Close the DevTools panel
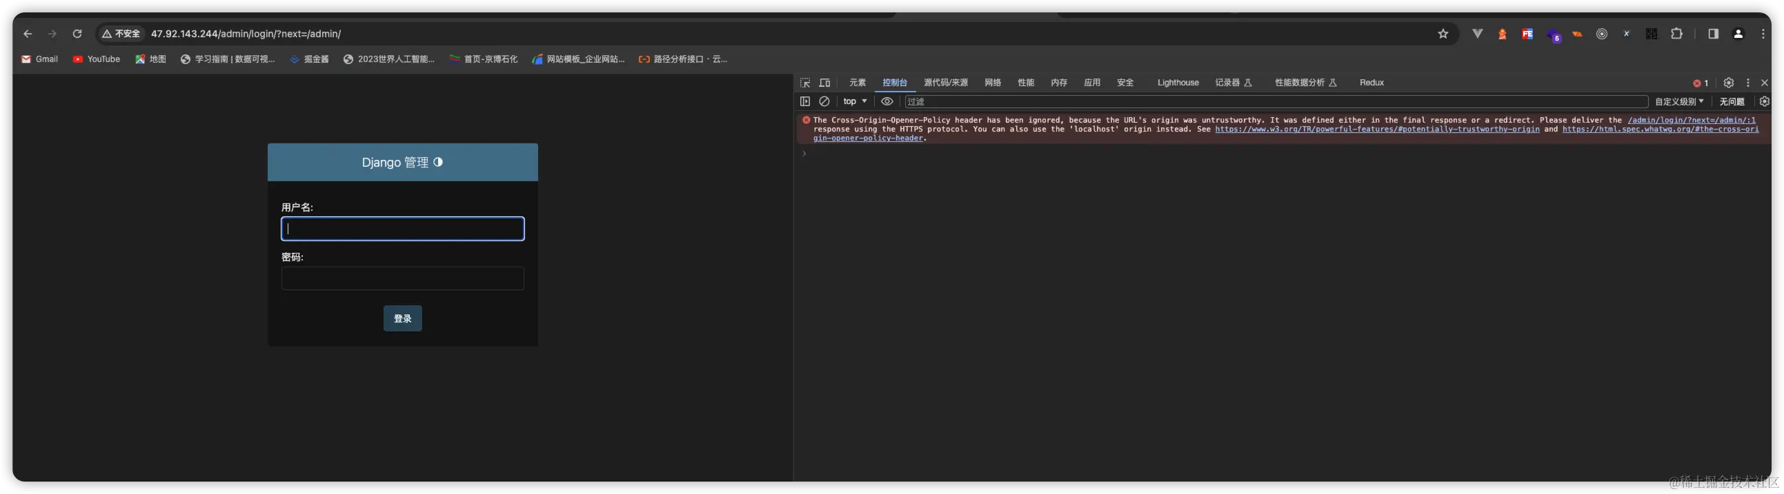The image size is (1784, 494). pyautogui.click(x=1765, y=83)
